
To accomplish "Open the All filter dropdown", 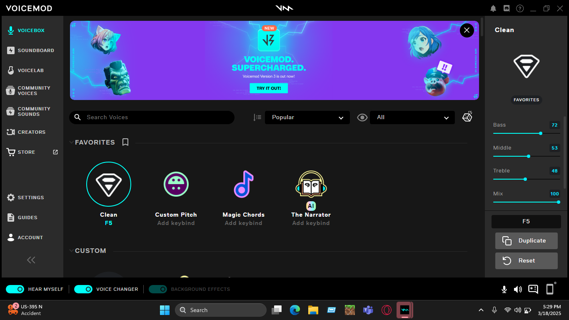I will pyautogui.click(x=412, y=117).
